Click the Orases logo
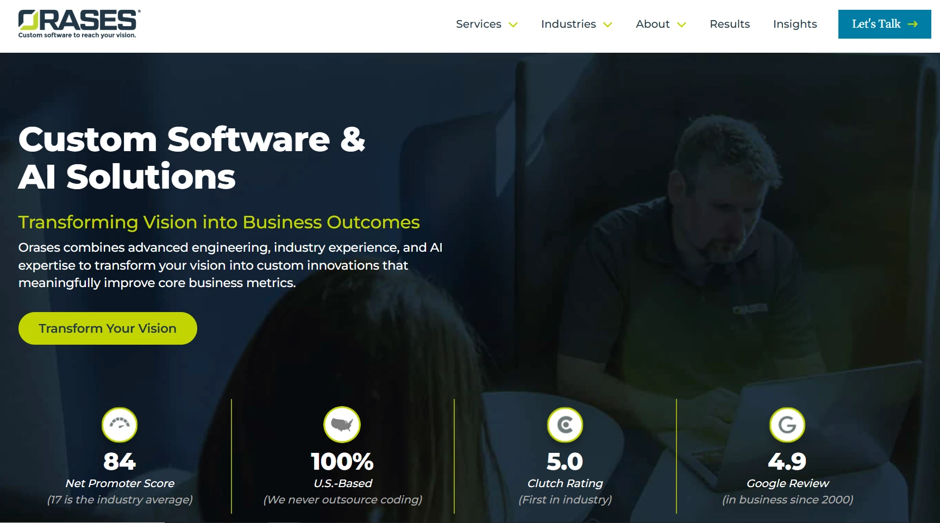 click(79, 24)
